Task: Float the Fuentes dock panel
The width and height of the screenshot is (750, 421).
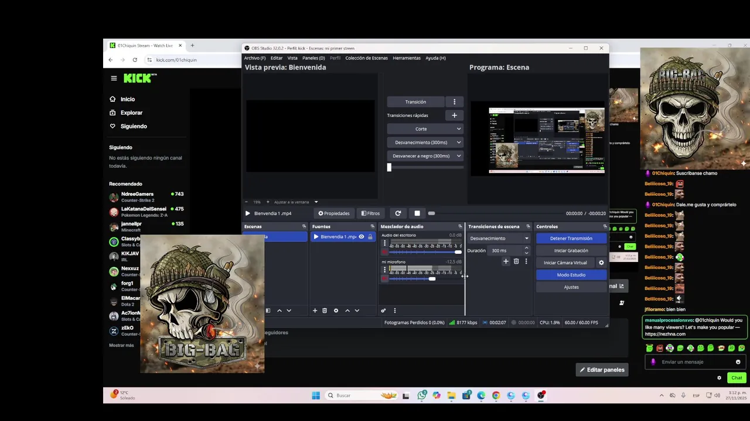Action: pyautogui.click(x=372, y=226)
